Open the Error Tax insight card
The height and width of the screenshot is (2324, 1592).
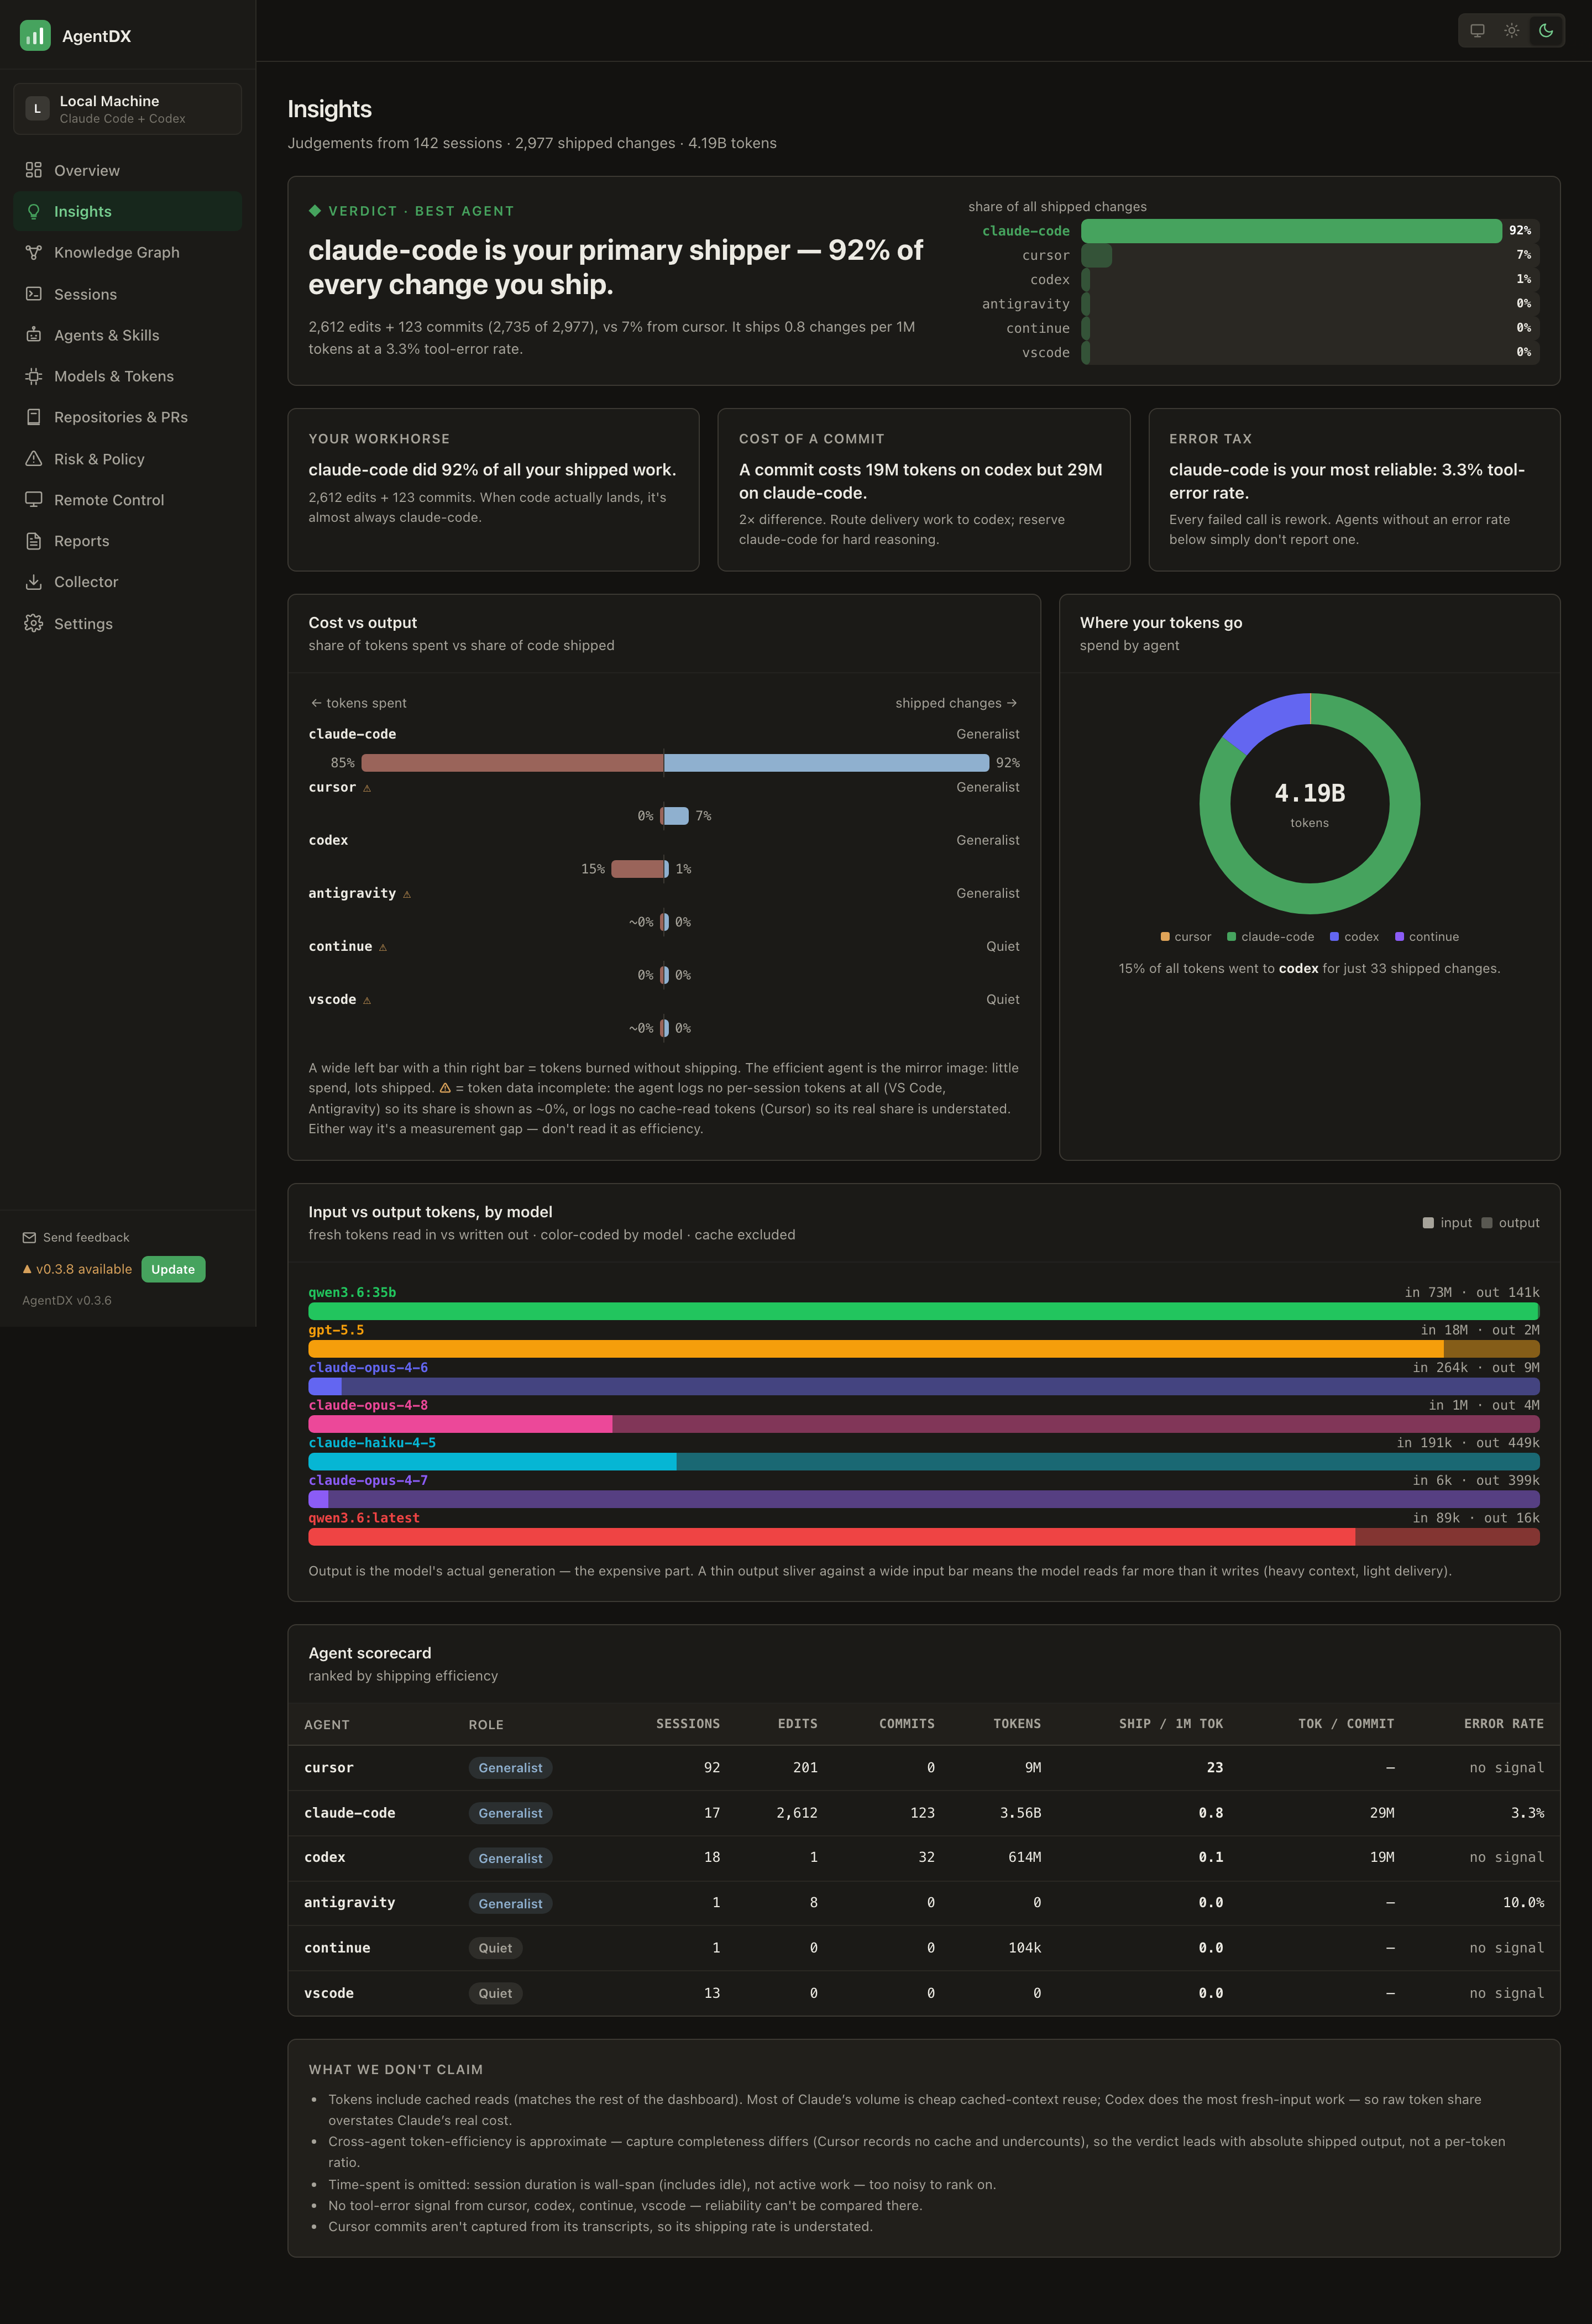[x=1354, y=490]
